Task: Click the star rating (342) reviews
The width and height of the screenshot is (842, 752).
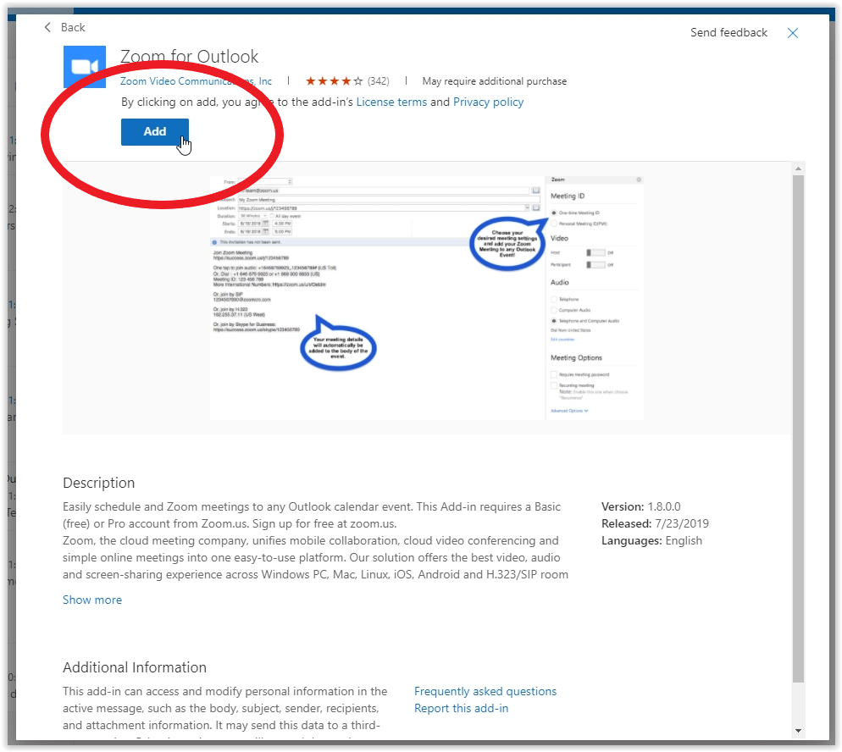Action: click(x=347, y=81)
